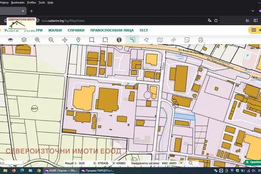261x174 pixels.
Task: Open the СПРАВКИ menu
Action: click(x=76, y=30)
